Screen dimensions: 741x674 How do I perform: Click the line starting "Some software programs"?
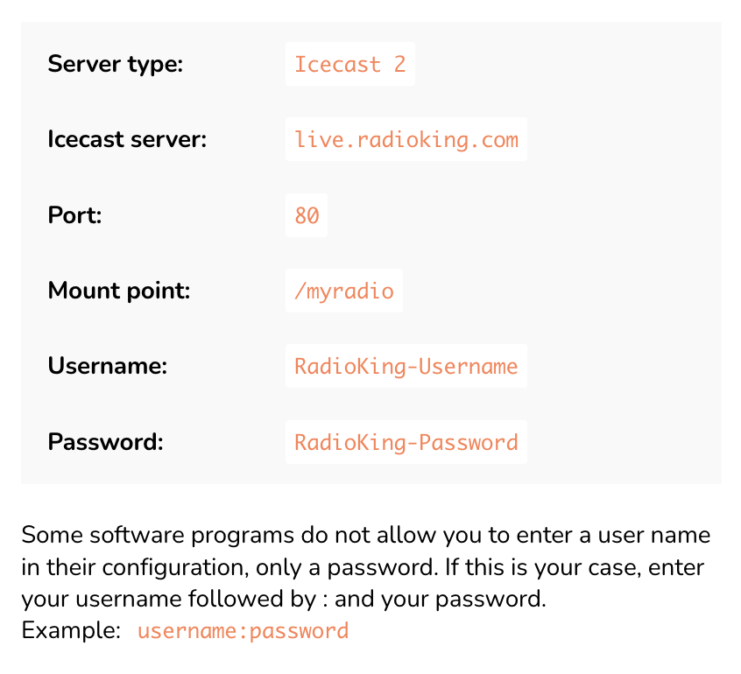click(365, 535)
